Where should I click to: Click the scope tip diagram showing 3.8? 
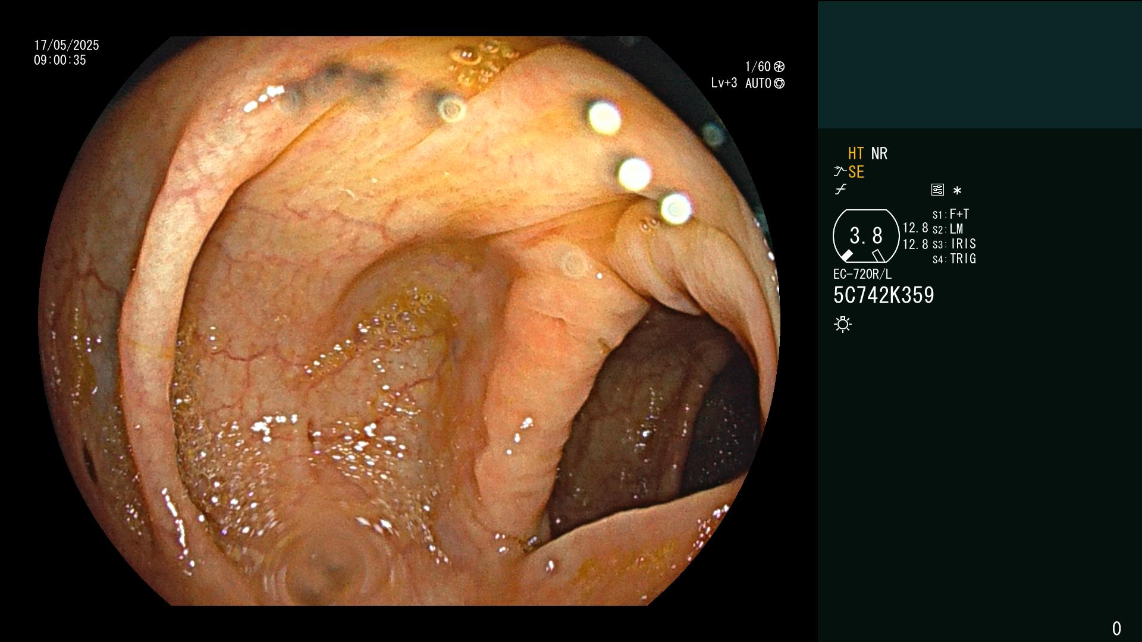click(866, 236)
